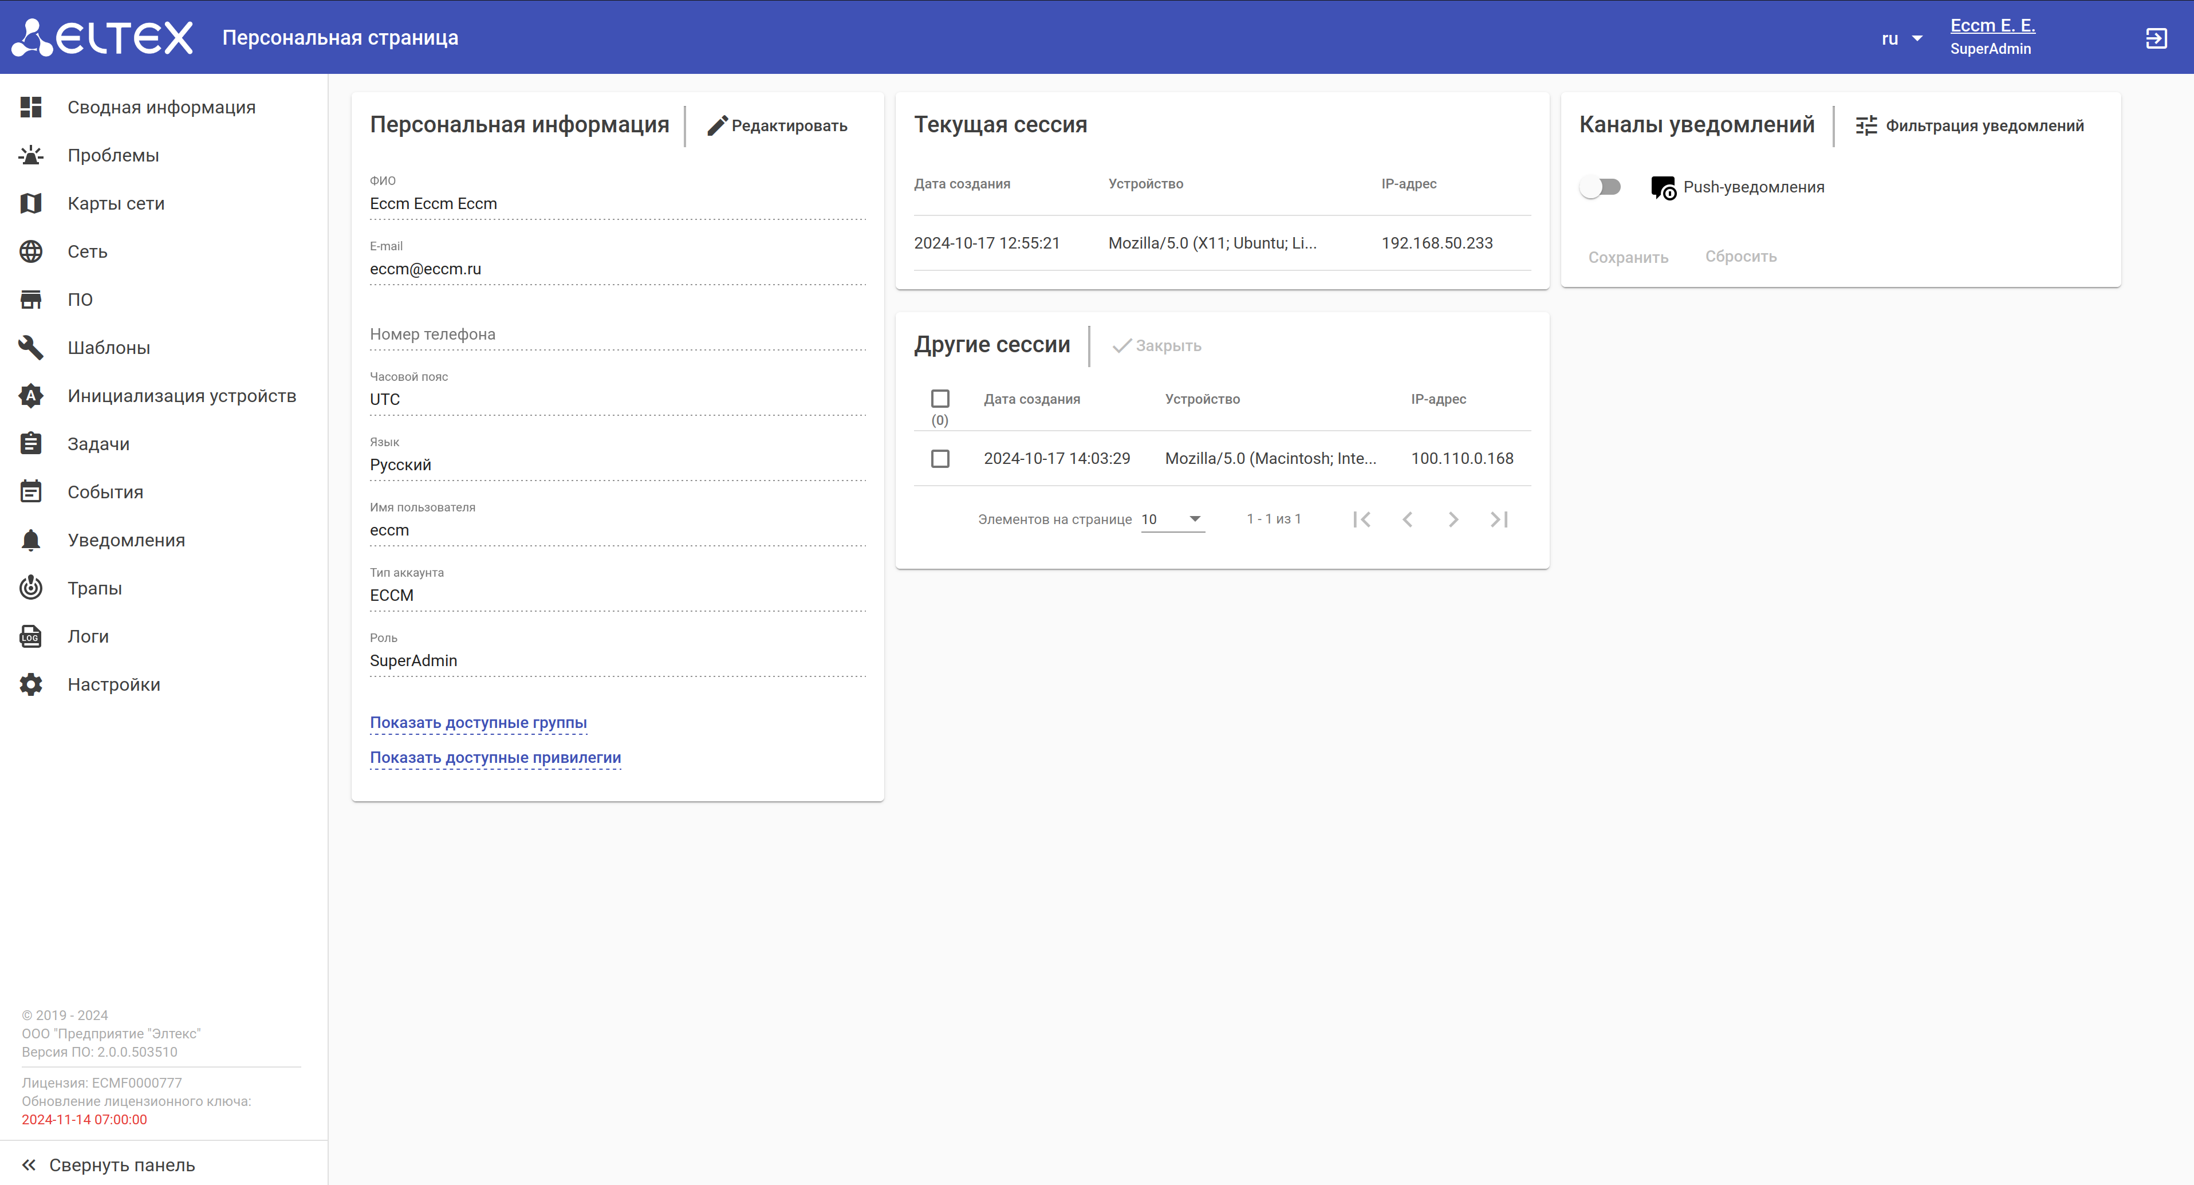2194x1185 pixels.
Task: Enable the Push-уведомления toggle
Action: coord(1600,187)
